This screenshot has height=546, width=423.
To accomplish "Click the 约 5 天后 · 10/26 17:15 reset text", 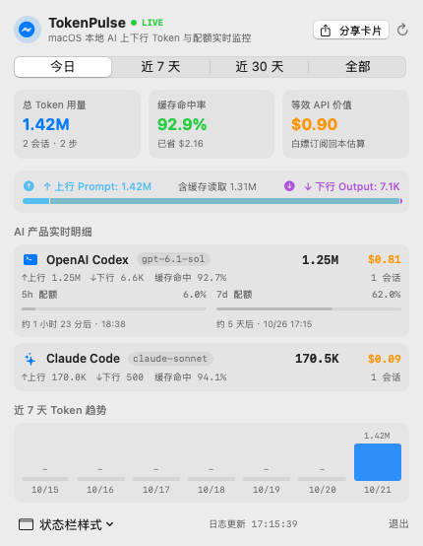I will [265, 324].
